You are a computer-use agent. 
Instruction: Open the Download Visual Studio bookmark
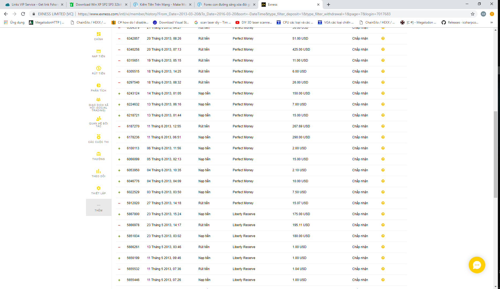(x=171, y=22)
